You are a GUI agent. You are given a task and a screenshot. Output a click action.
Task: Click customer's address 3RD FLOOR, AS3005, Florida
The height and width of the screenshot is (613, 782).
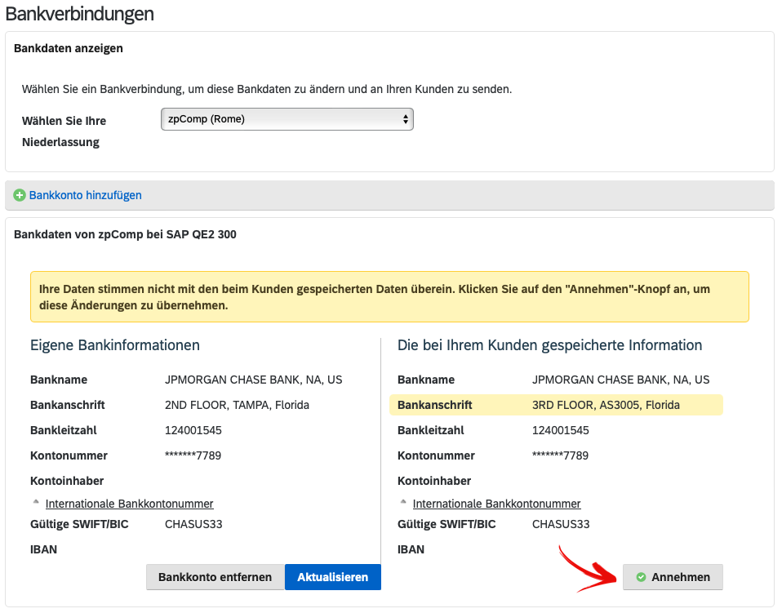coord(606,405)
